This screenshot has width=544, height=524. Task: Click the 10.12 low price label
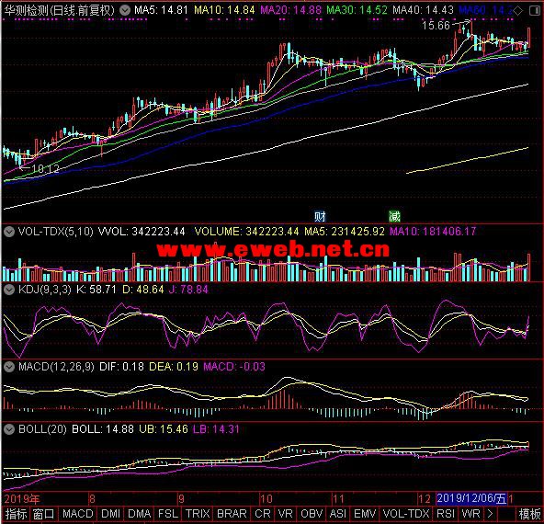click(x=45, y=169)
